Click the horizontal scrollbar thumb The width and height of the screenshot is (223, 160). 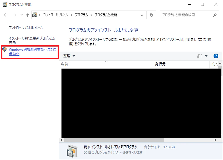point(114,140)
